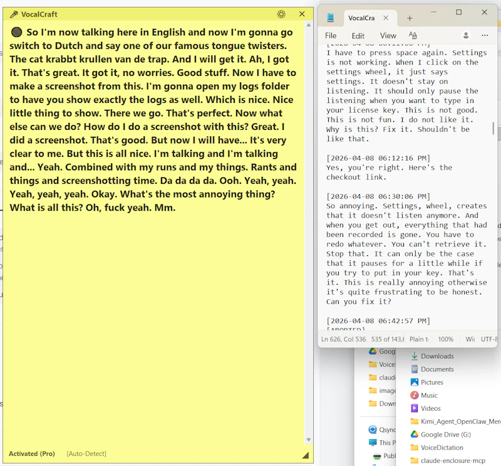Click the UTF-8 encoding status entry

[x=489, y=339]
